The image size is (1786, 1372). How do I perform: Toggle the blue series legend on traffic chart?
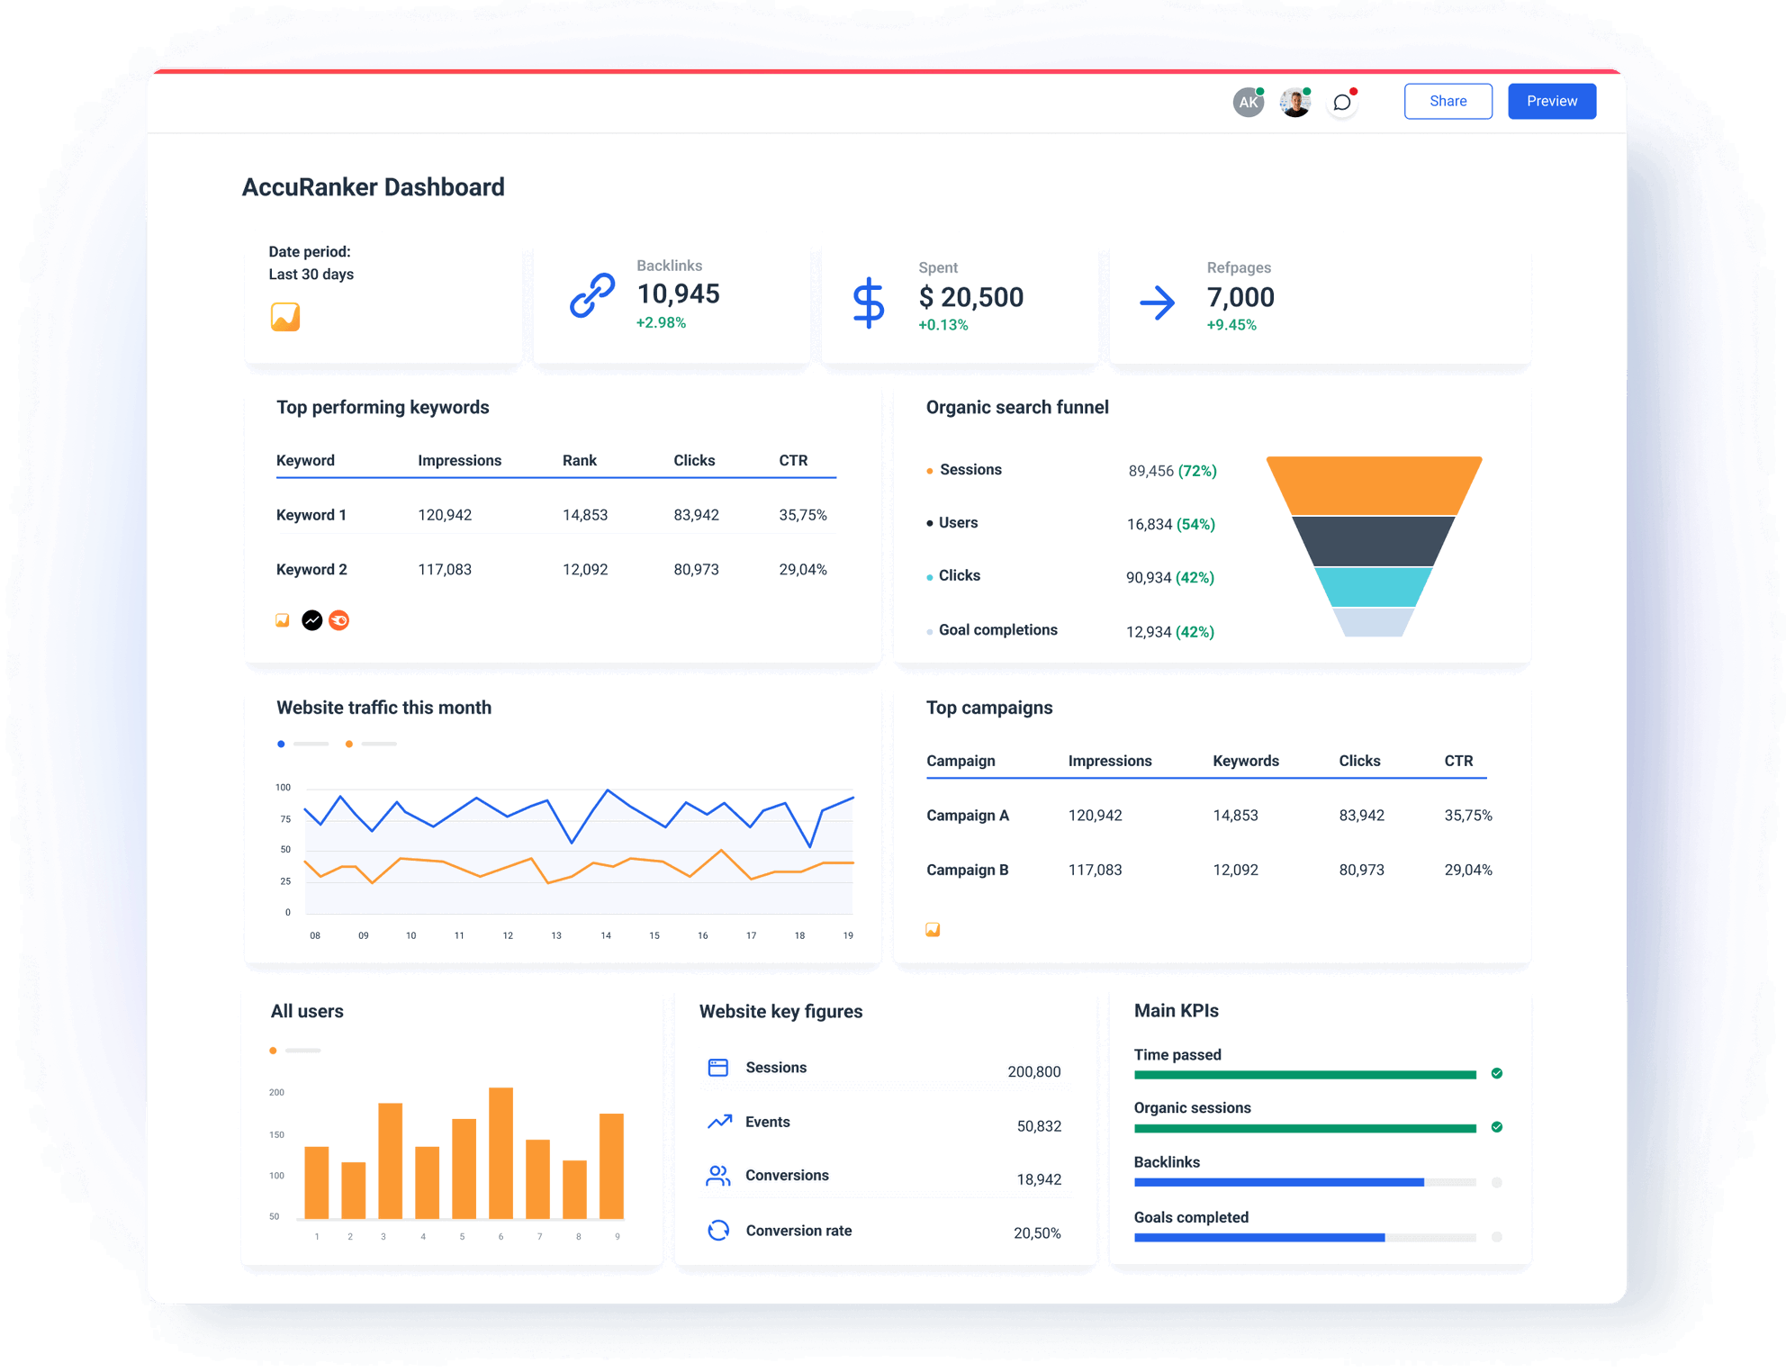point(281,744)
